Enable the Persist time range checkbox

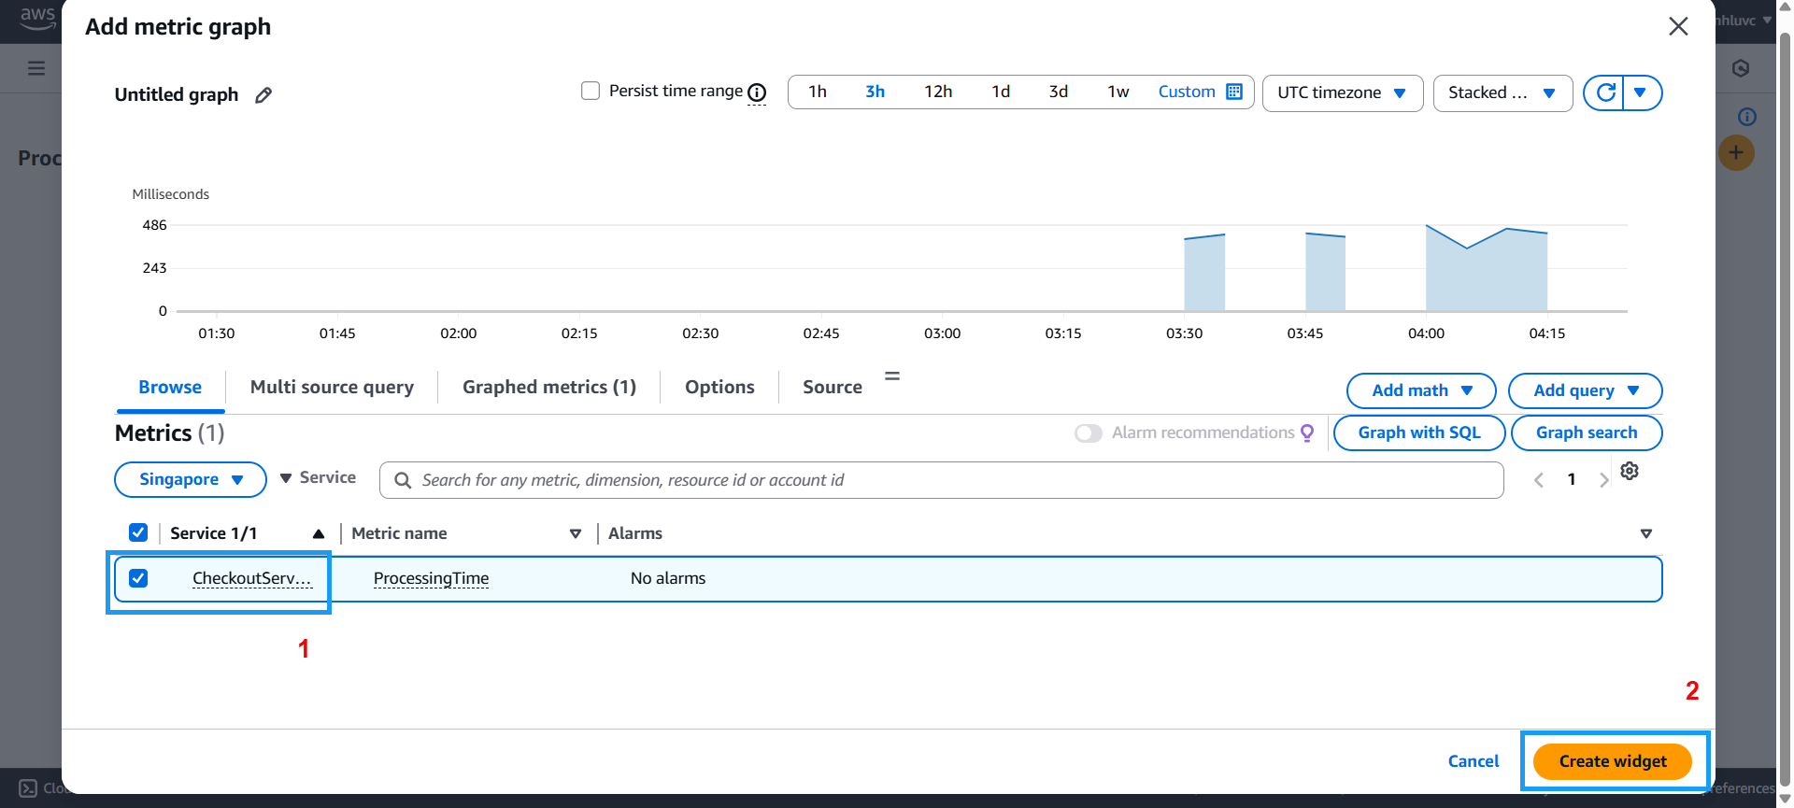pyautogui.click(x=591, y=91)
